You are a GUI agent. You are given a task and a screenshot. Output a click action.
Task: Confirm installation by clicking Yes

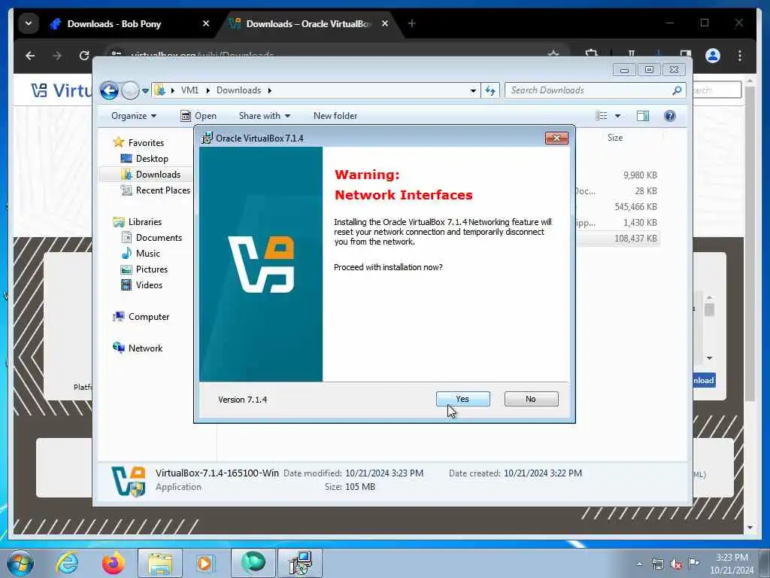coord(462,399)
